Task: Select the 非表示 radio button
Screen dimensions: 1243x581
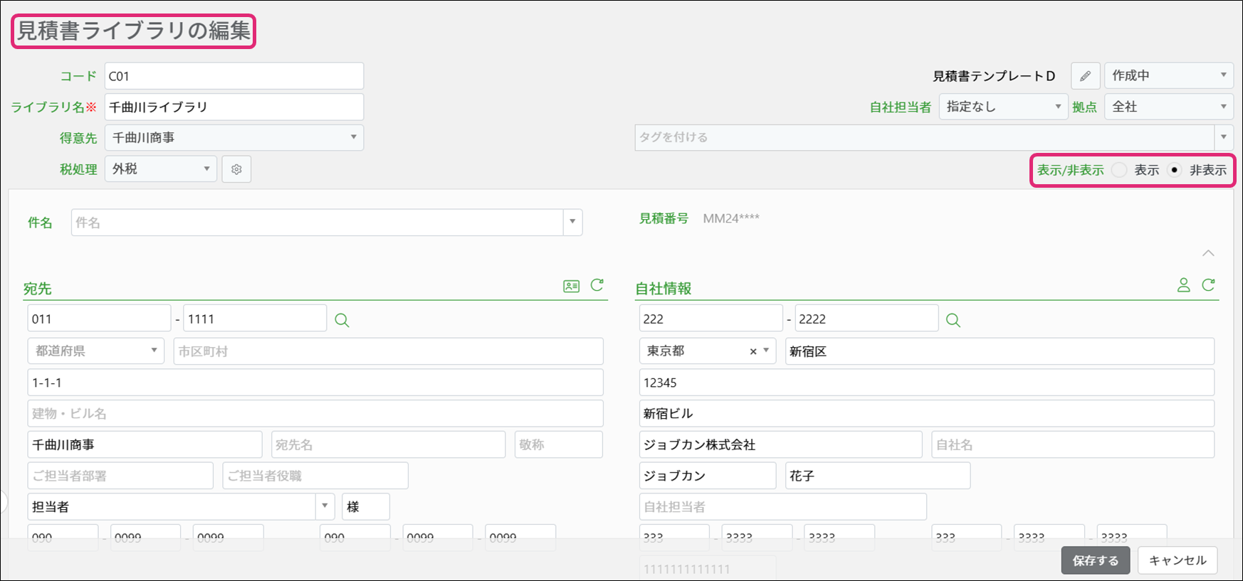Action: pyautogui.click(x=1175, y=170)
